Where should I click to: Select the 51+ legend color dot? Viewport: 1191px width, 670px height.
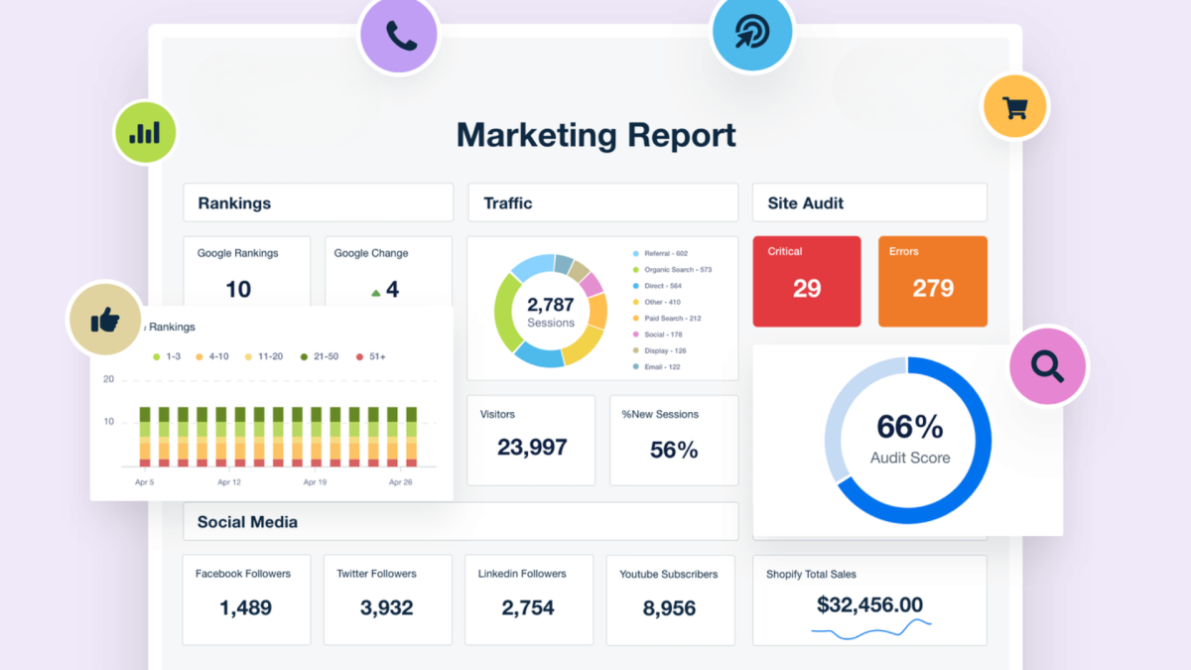coord(359,356)
